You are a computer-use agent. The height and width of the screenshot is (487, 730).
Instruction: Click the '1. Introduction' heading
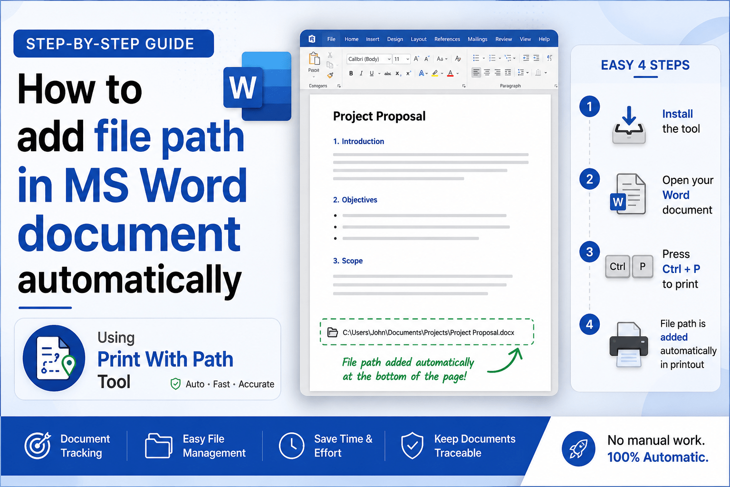pyautogui.click(x=358, y=141)
